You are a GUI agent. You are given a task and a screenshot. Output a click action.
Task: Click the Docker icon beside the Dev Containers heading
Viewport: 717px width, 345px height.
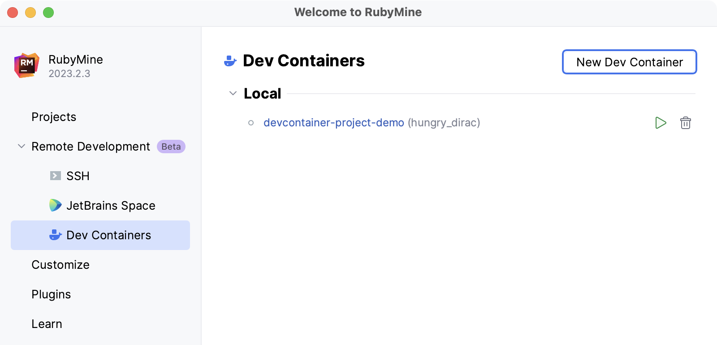tap(230, 61)
